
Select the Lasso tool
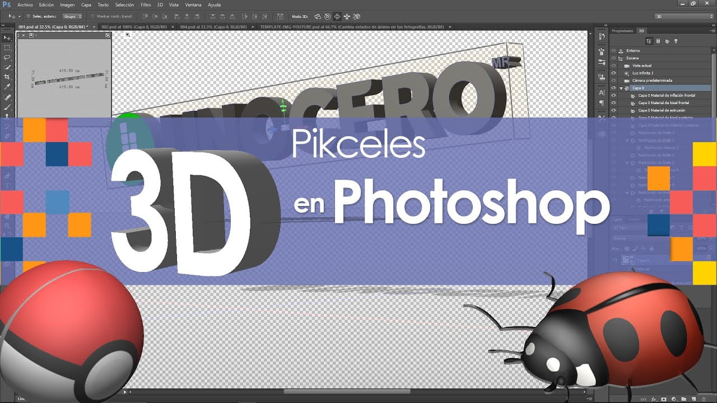pos(7,57)
